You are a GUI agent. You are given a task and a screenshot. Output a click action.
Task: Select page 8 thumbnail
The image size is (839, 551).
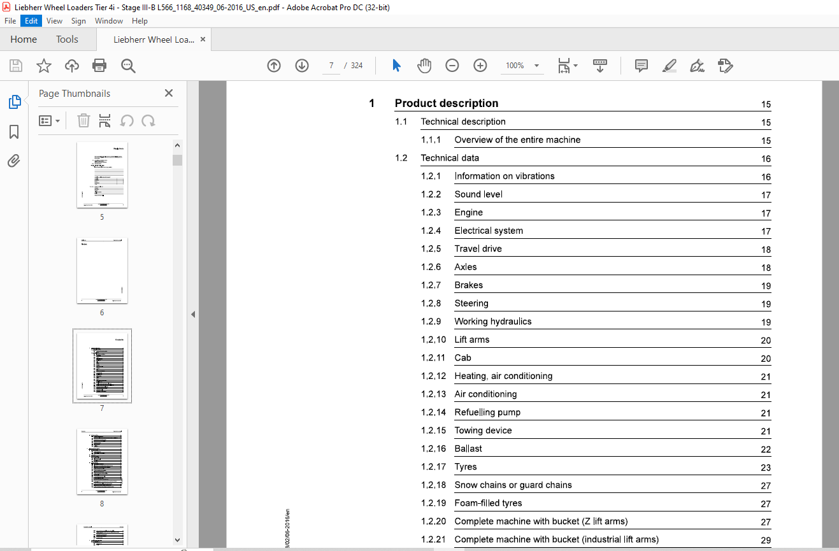(102, 461)
